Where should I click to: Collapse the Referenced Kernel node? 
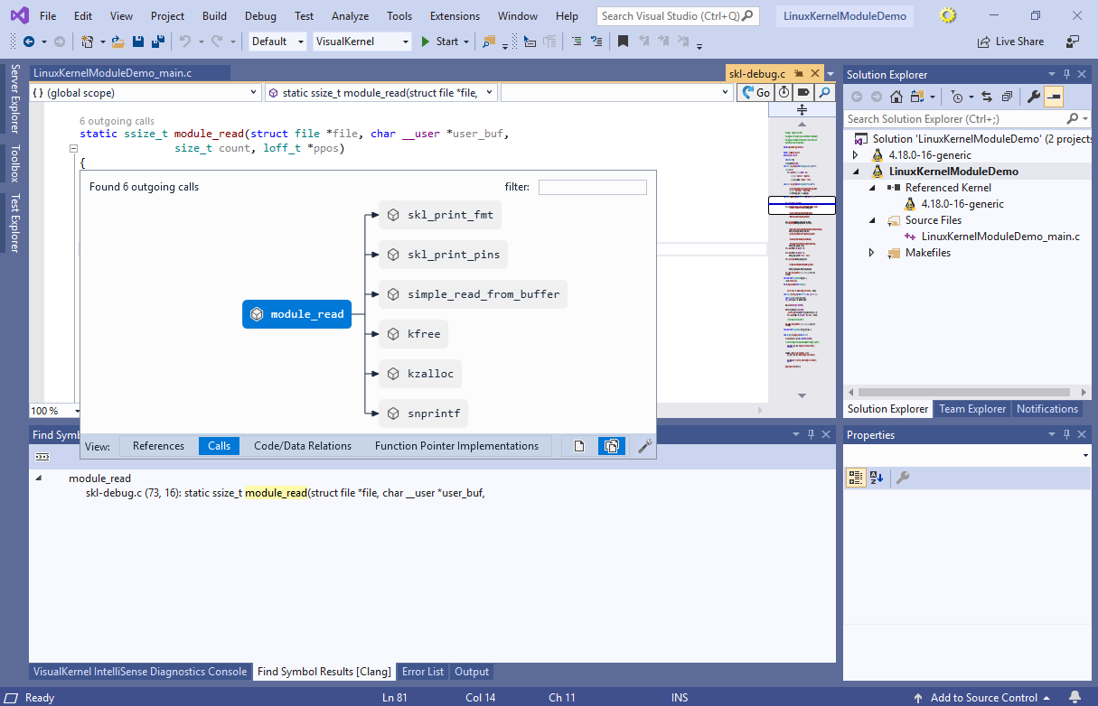(x=872, y=188)
